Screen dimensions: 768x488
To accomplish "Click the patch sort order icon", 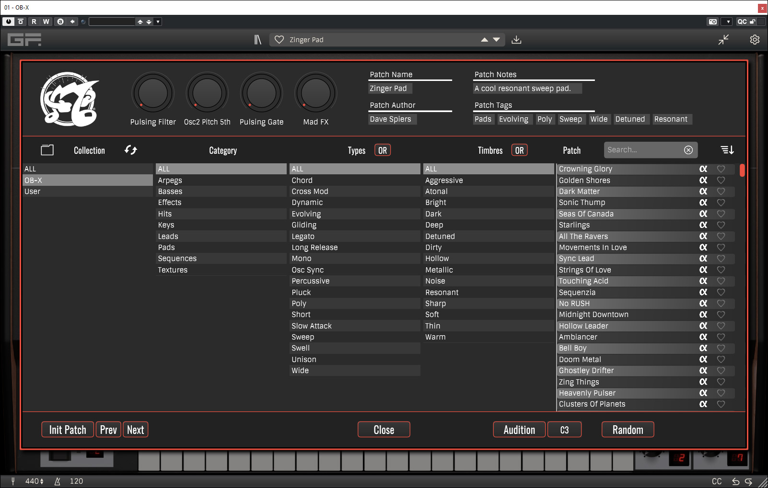I will point(727,150).
